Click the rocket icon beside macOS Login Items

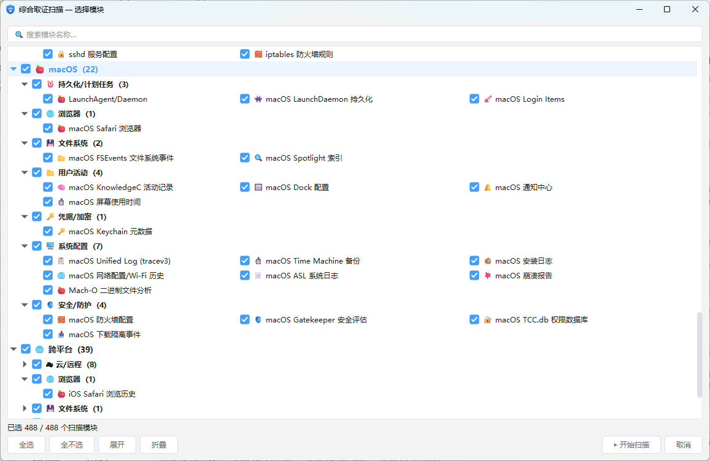pos(488,99)
